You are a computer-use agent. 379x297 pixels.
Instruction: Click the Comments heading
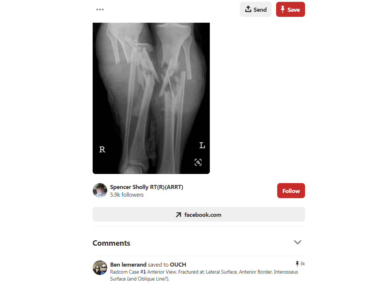click(111, 243)
